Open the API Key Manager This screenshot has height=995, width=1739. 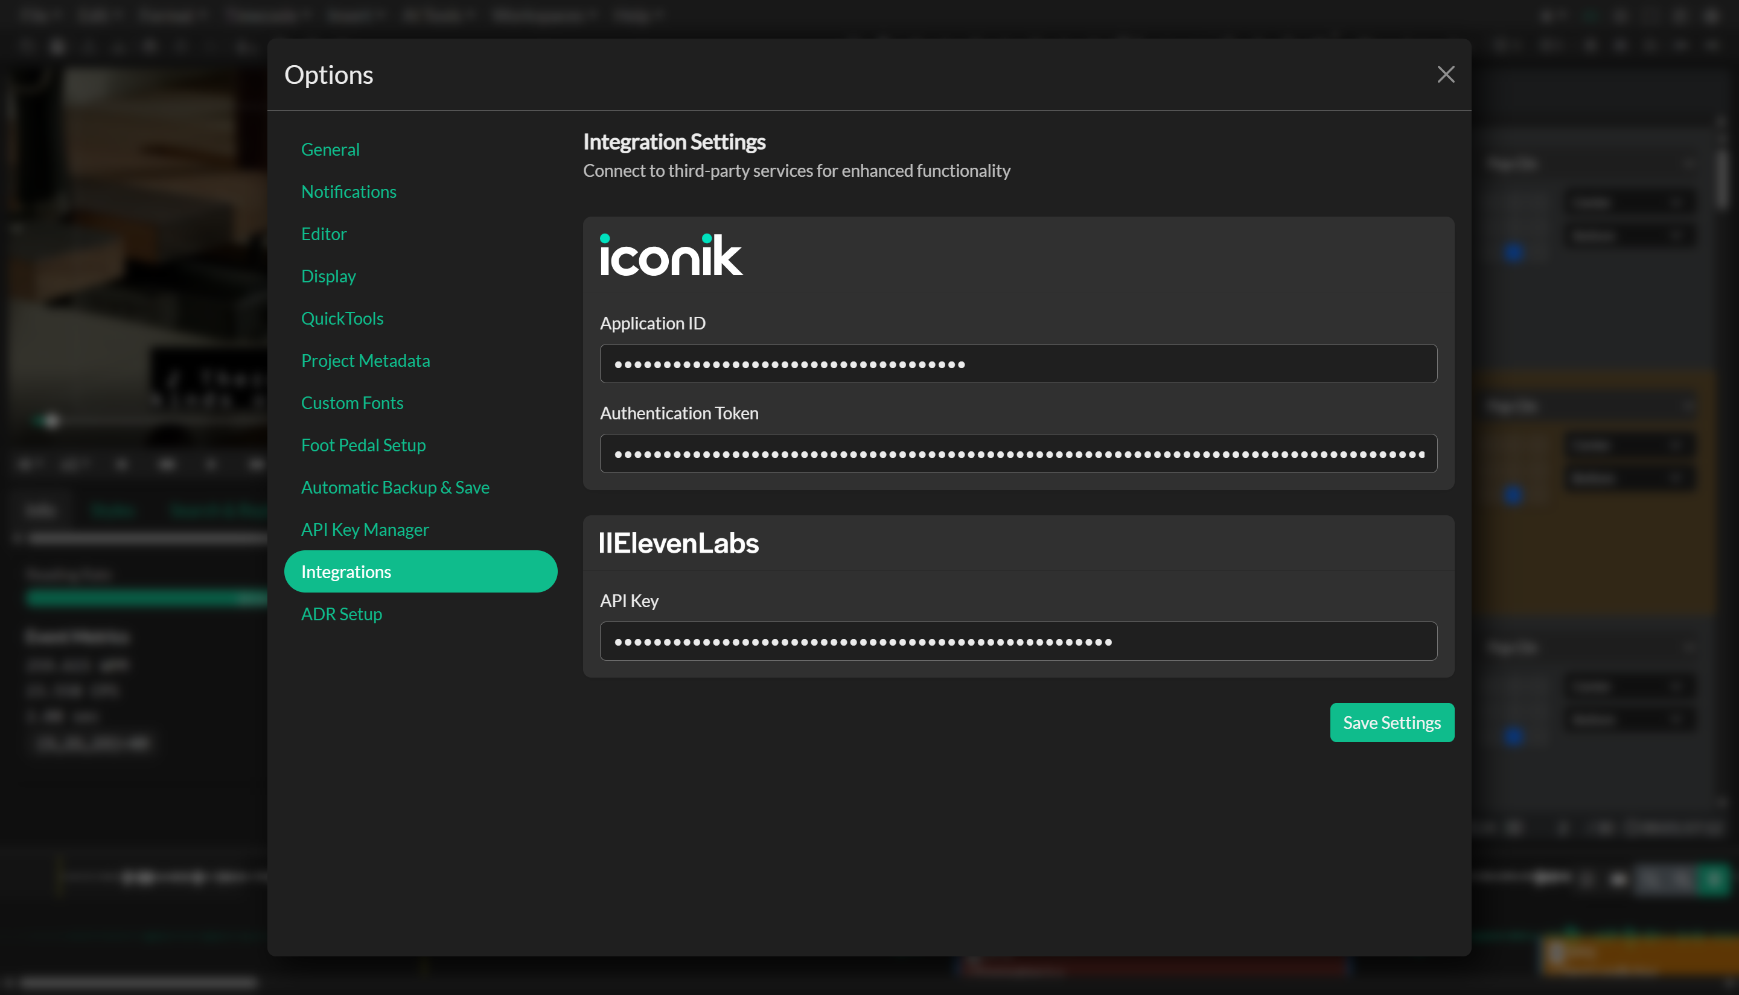365,529
